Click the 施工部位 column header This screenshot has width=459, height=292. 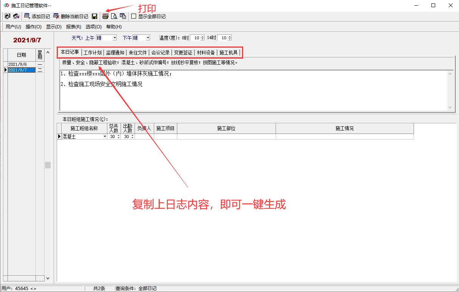click(x=226, y=129)
